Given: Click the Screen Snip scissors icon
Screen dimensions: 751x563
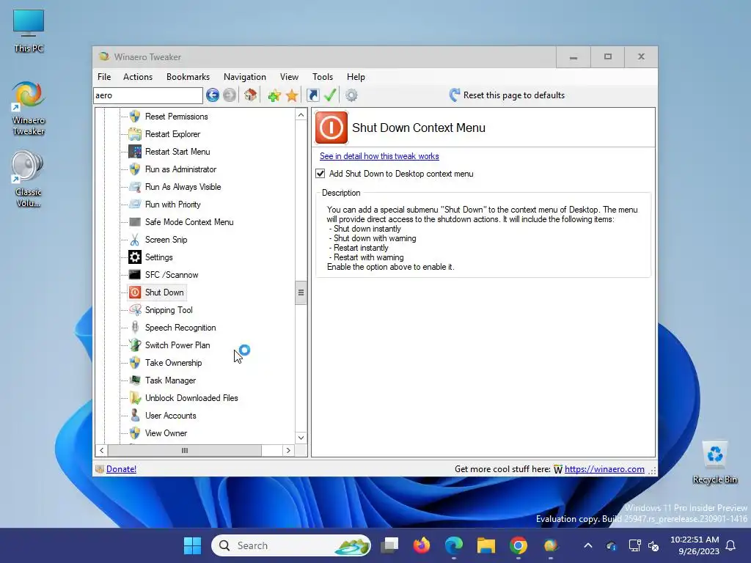Looking at the screenshot, I should coord(135,240).
